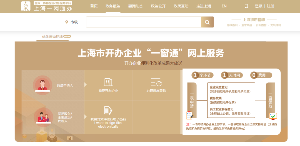This screenshot has width=300, height=146.
Task: Click 我要对文件进行电子签名 text
Action: coord(108,119)
